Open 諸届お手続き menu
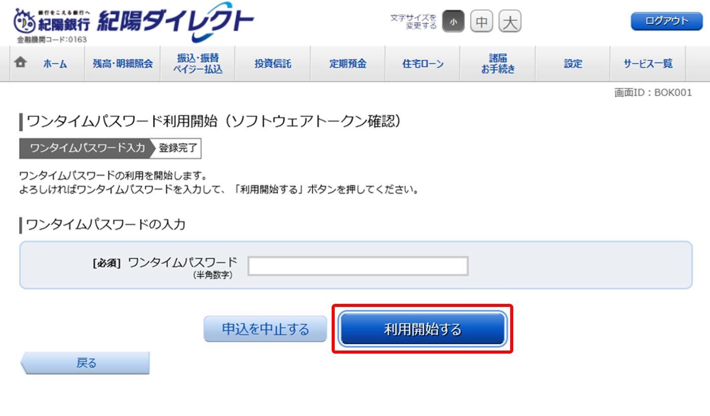The height and width of the screenshot is (416, 710). (x=498, y=64)
